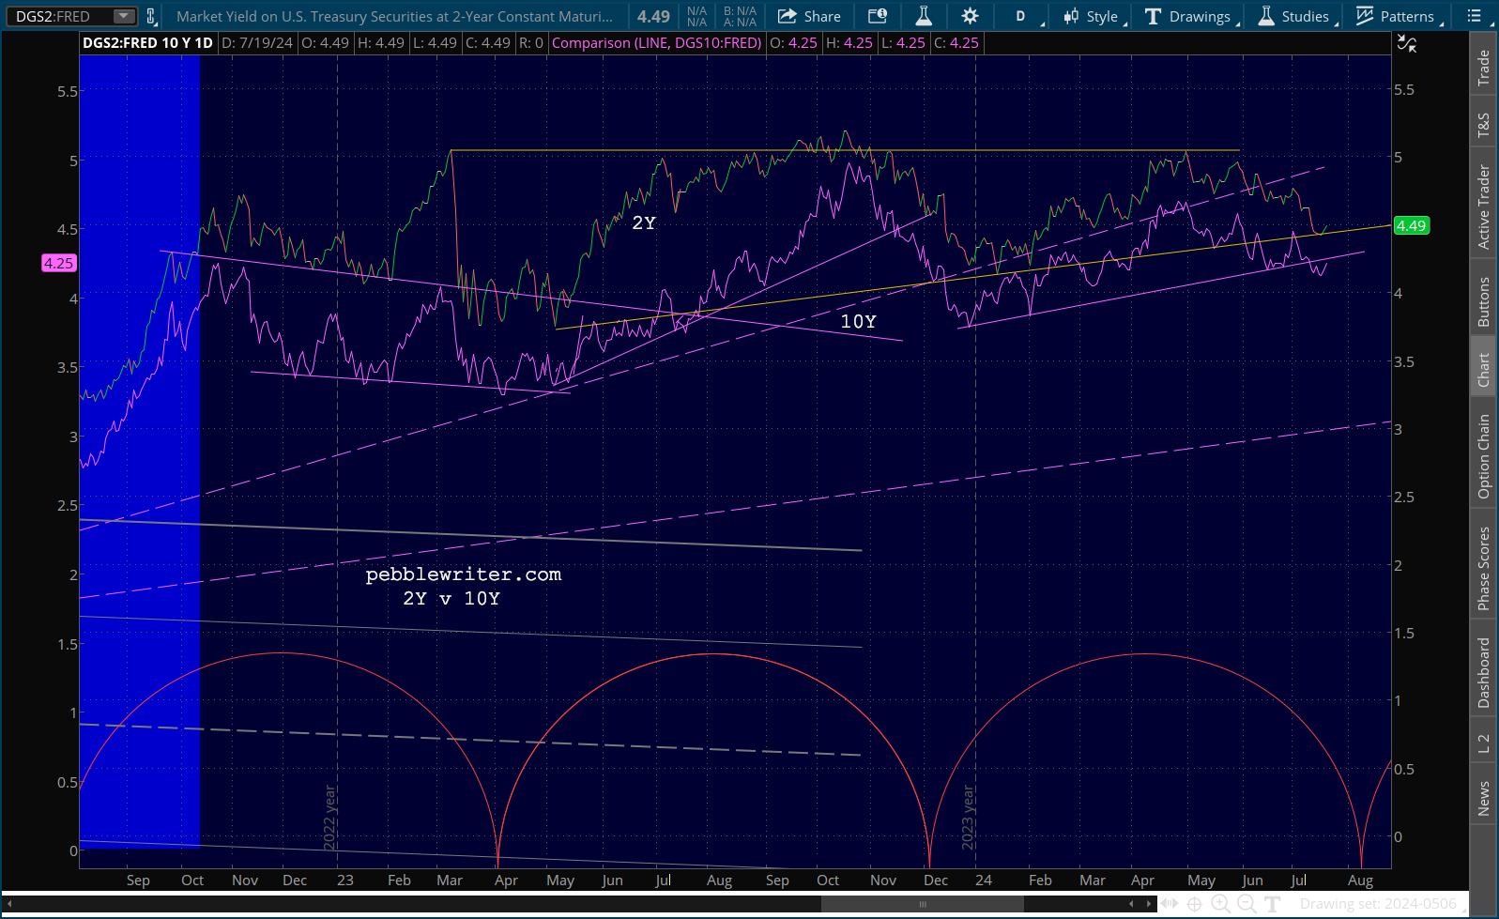The width and height of the screenshot is (1499, 919).
Task: Click the Patterns button
Action: [1396, 16]
